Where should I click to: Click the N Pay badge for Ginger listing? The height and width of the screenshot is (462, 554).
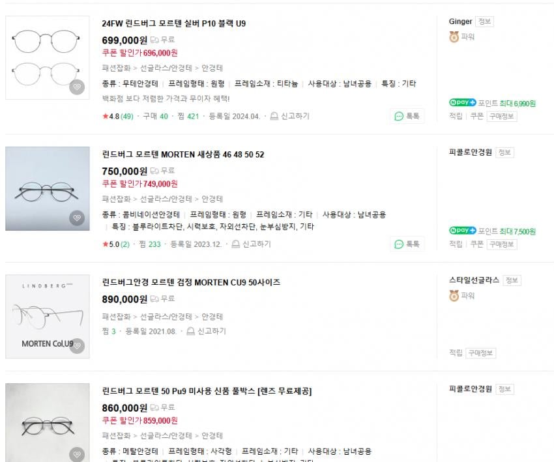click(x=463, y=103)
